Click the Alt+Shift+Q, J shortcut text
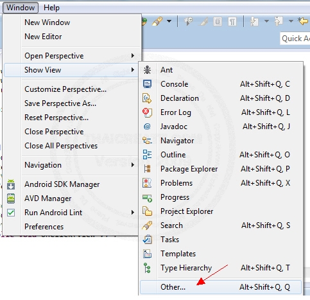The height and width of the screenshot is (300, 310). point(266,127)
